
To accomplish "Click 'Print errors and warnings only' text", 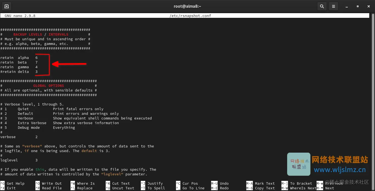I will [86, 114].
